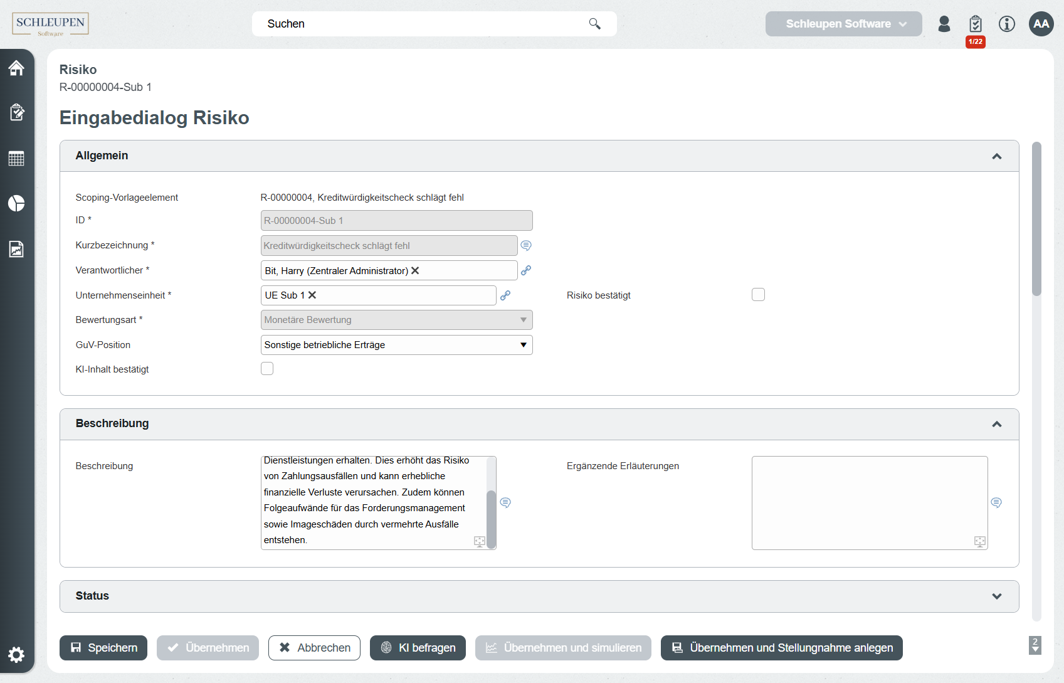Open the chart report icon in sidebar

pos(16,249)
